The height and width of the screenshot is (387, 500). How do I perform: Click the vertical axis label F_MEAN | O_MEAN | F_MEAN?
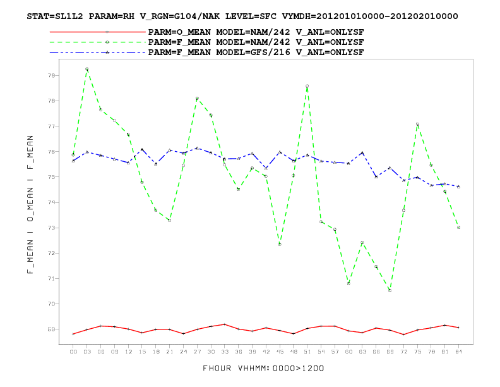pos(30,204)
